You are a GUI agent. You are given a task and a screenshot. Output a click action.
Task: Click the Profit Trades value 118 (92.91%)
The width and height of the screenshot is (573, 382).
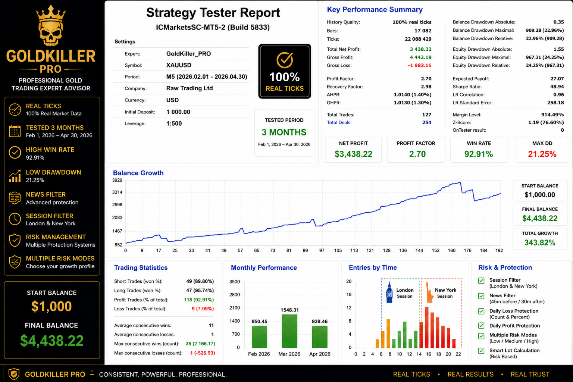pyautogui.click(x=199, y=300)
